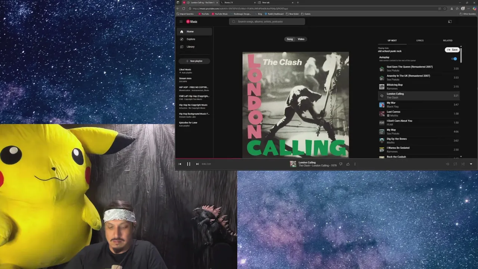Select the LYRICS tab
478x269 pixels.
[x=420, y=41]
